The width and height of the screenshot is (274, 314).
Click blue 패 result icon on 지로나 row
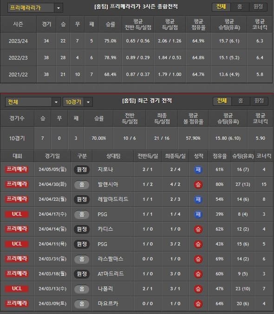(198, 170)
